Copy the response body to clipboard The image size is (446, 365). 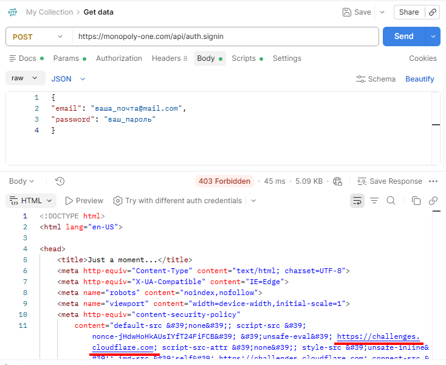tap(416, 201)
